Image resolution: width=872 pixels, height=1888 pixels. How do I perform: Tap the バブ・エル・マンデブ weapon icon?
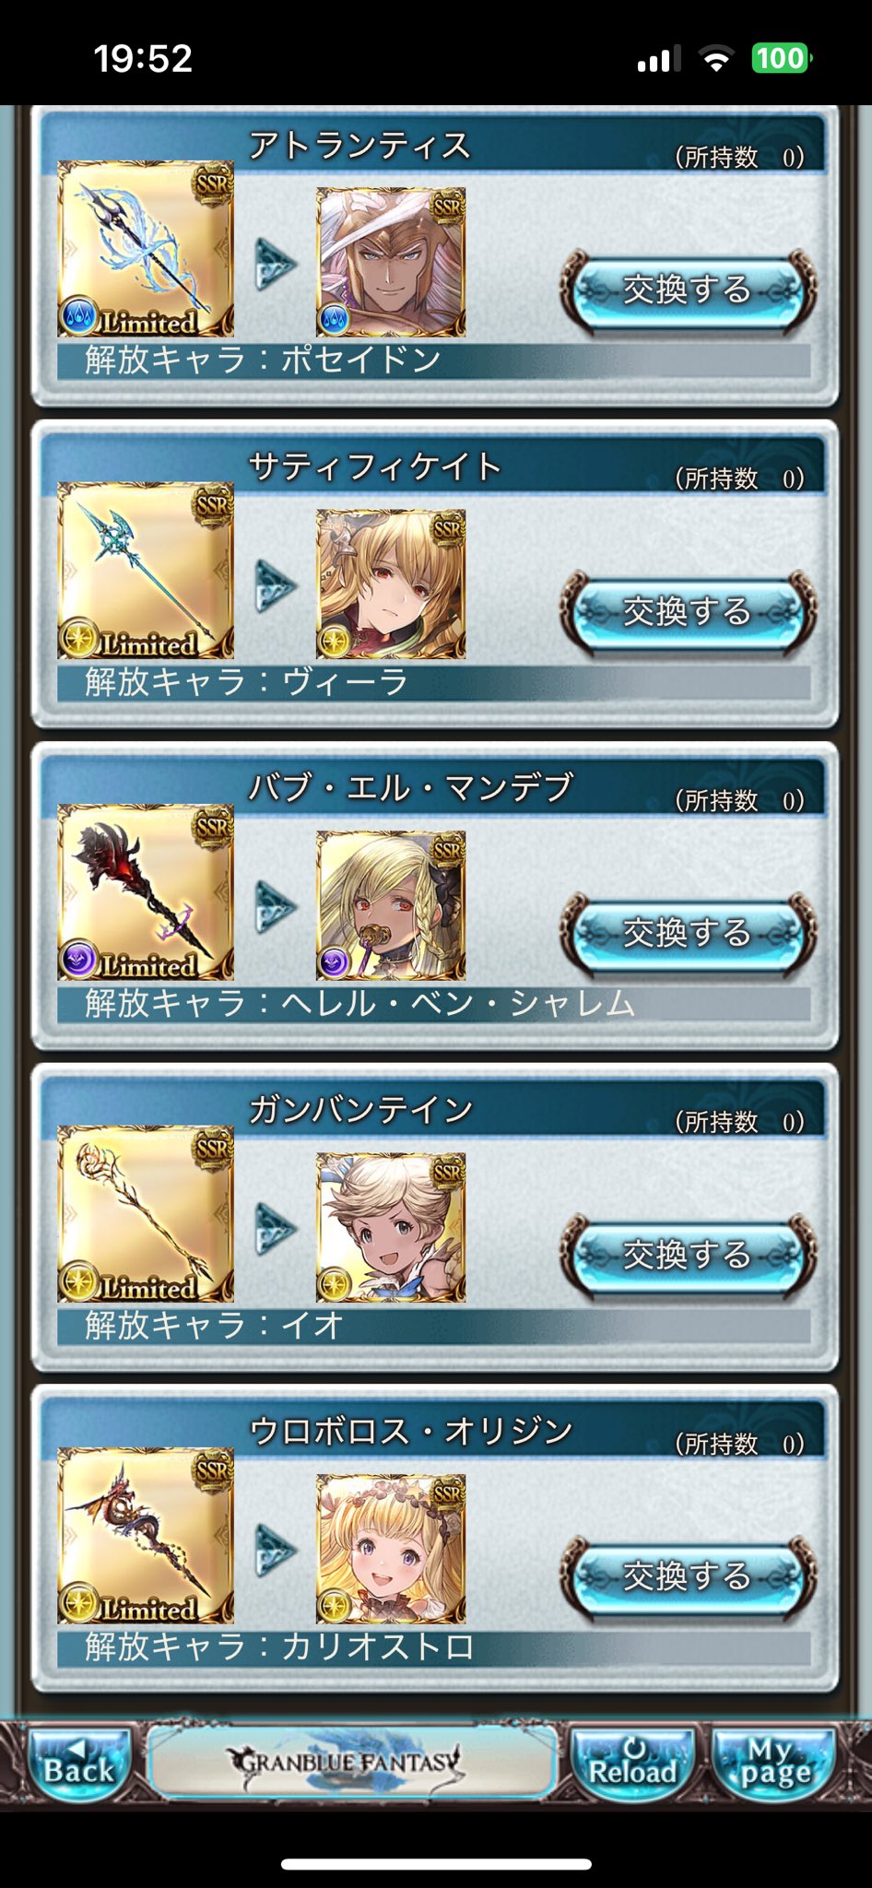pyautogui.click(x=146, y=892)
